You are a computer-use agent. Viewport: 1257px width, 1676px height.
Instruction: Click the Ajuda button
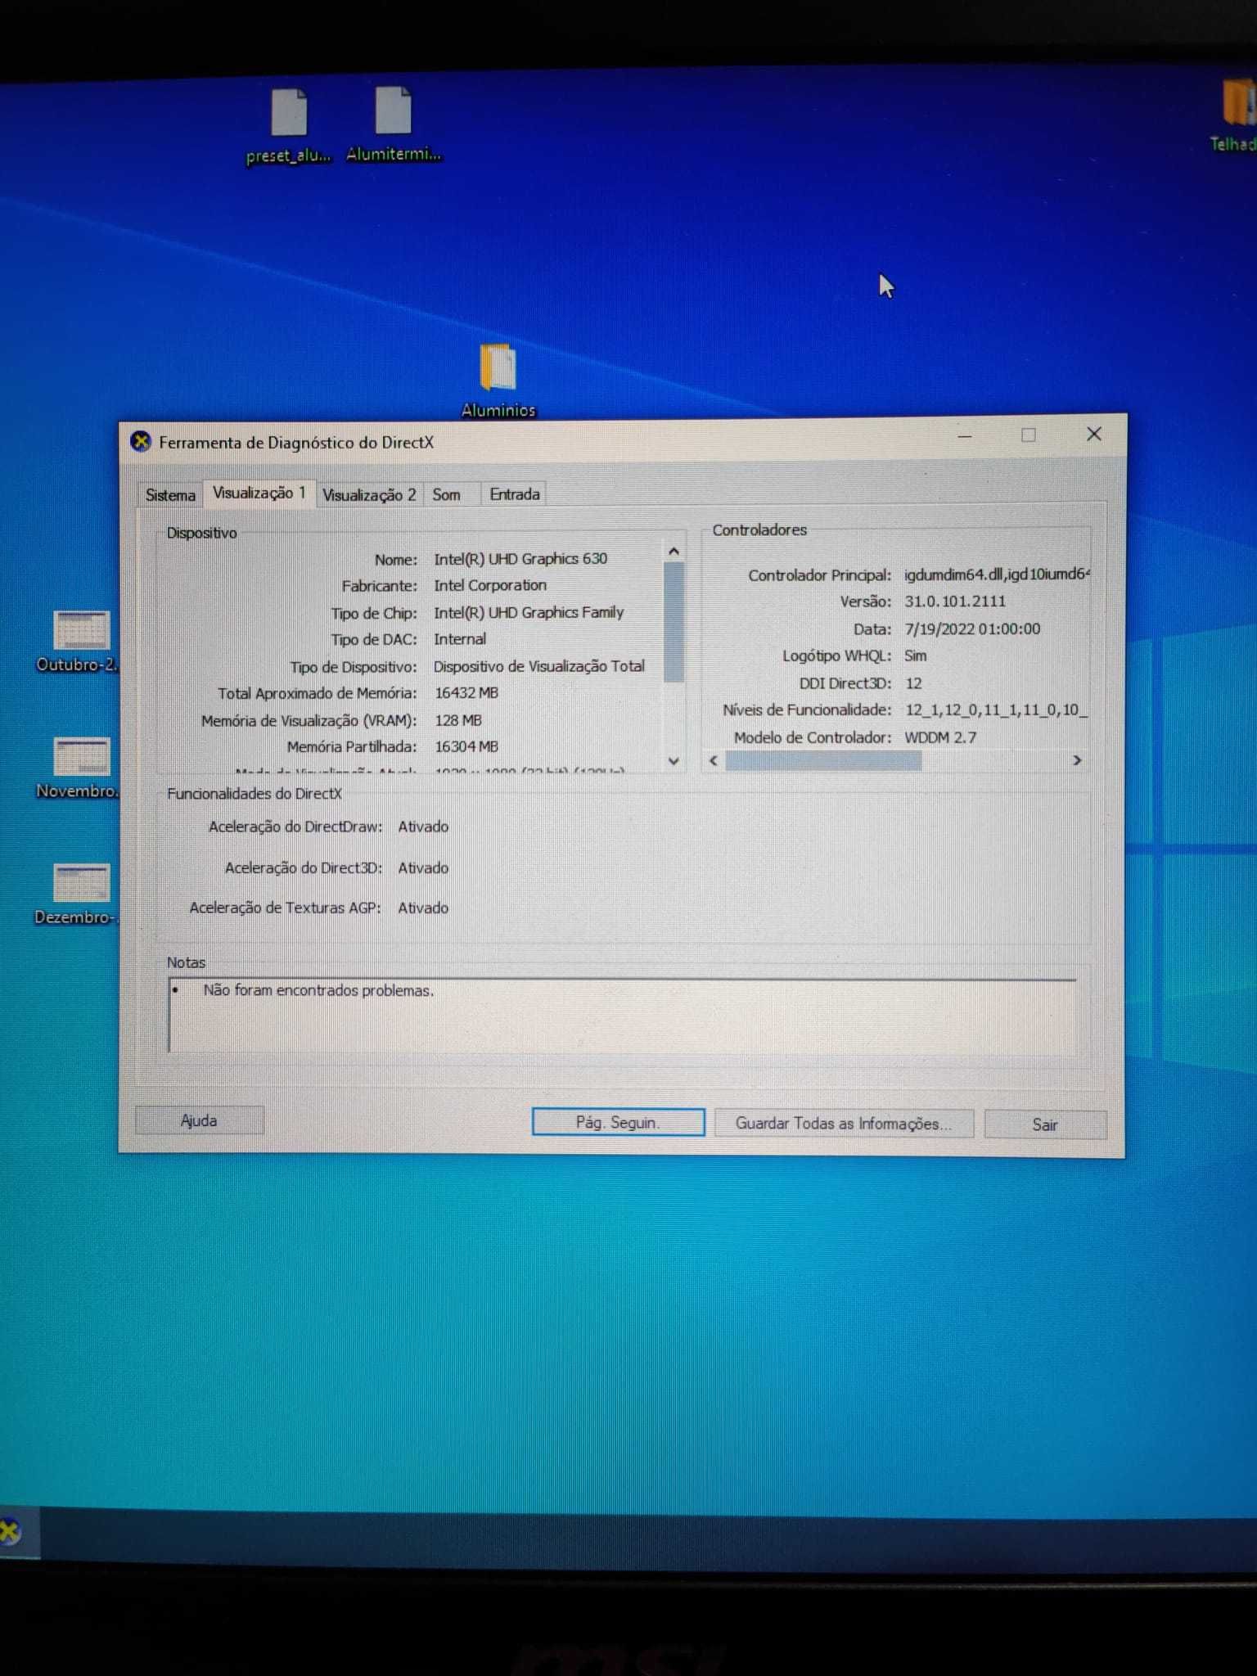[199, 1120]
